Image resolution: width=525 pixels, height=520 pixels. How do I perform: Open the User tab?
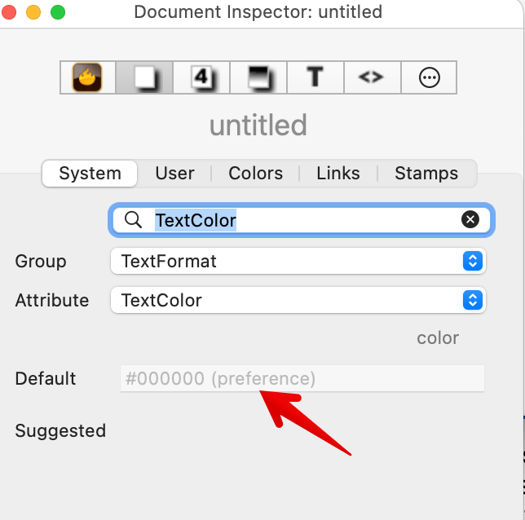pos(174,173)
